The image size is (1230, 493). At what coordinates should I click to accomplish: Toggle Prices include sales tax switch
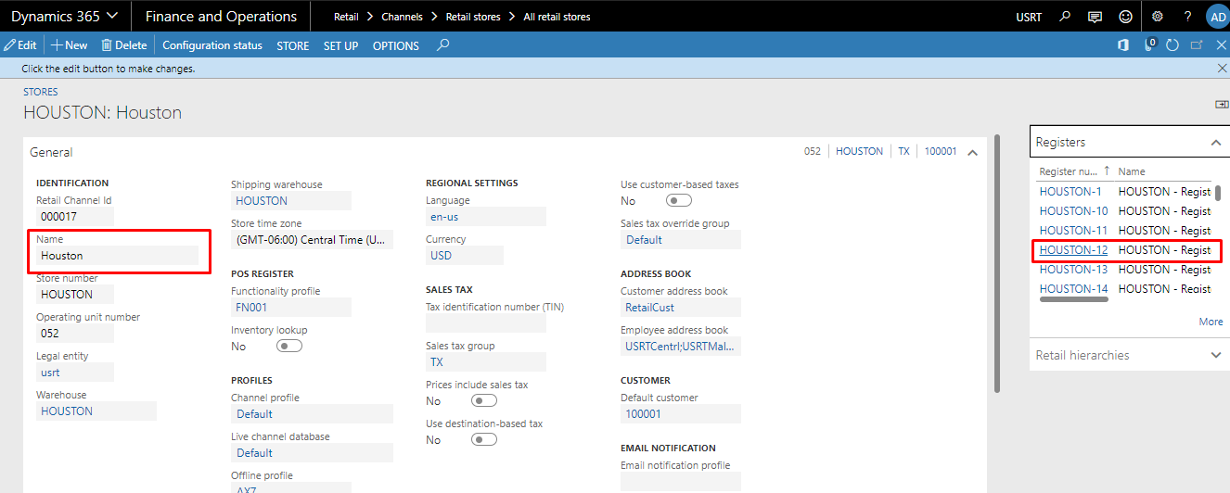tap(484, 400)
